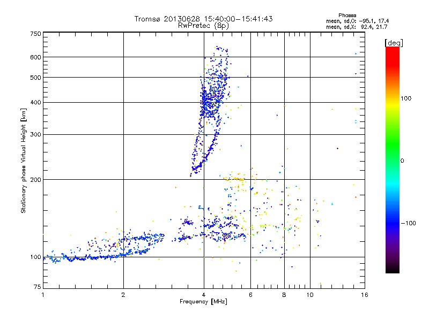Click the '100' y-axis tick label on the left
429x321 pixels.
pyautogui.click(x=36, y=257)
